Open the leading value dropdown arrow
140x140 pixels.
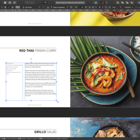point(121,7)
